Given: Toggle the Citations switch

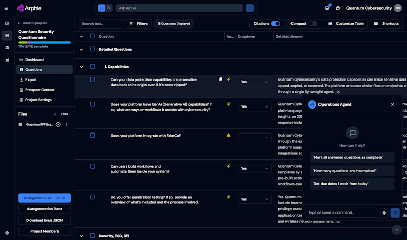Looking at the screenshot, I should 275,23.
